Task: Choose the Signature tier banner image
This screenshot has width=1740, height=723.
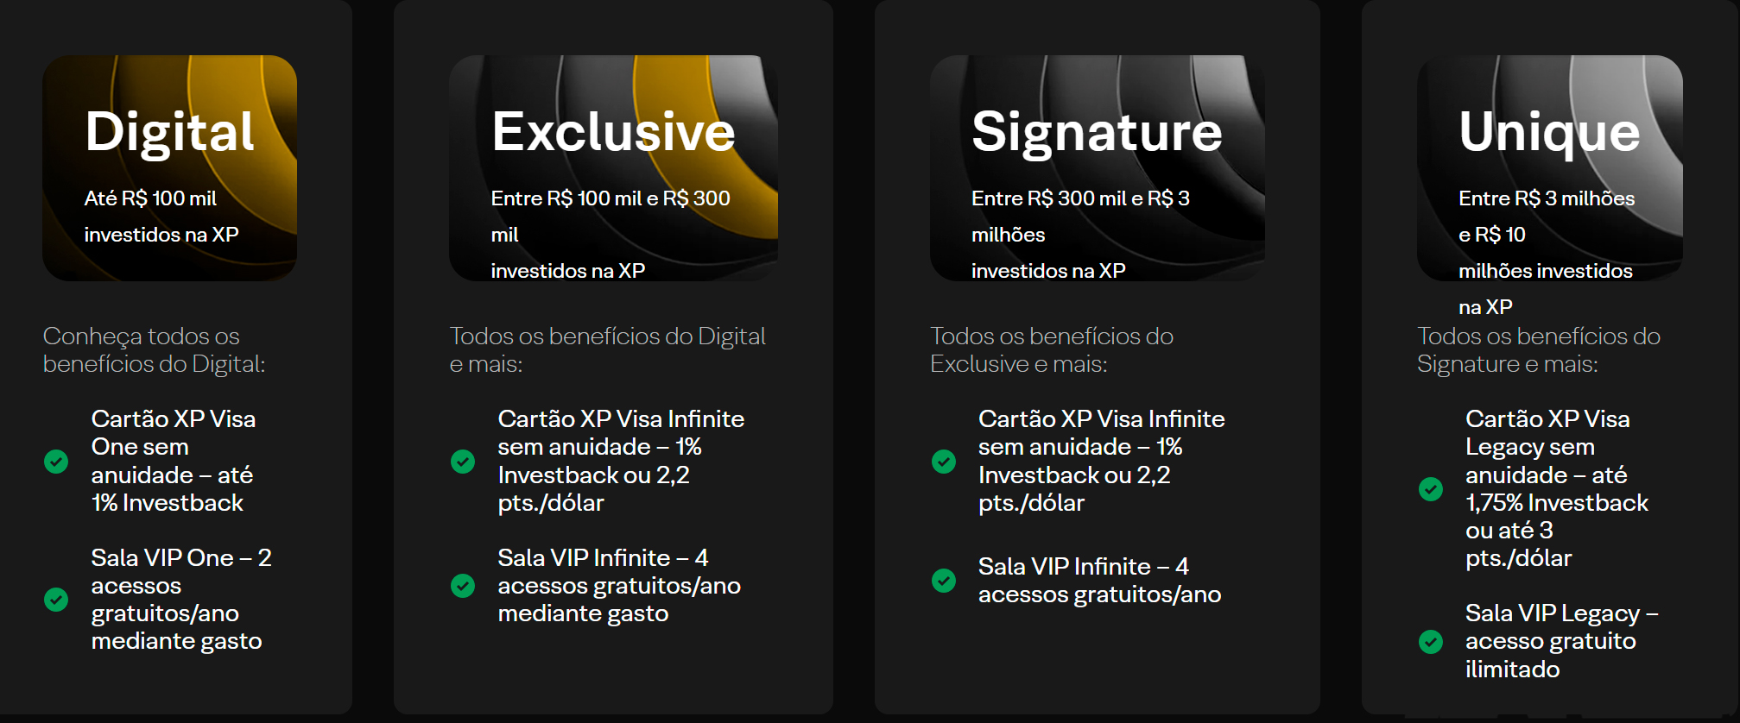Action: [1097, 167]
